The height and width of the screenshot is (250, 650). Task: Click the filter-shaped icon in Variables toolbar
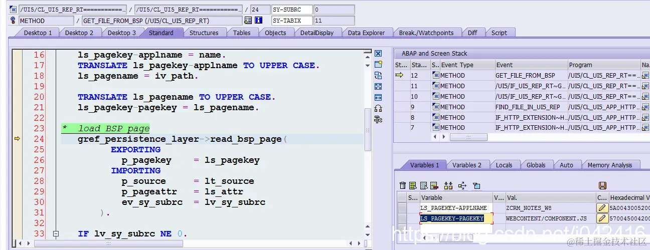click(476, 186)
